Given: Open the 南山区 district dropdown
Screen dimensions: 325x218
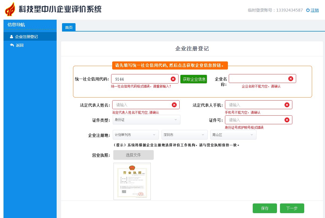Looking at the screenshot, I should (233, 134).
